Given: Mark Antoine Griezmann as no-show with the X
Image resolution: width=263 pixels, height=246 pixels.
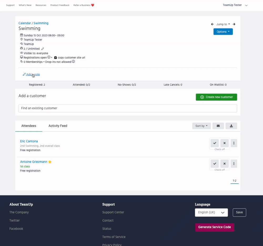Looking at the screenshot, I should click(x=224, y=164).
